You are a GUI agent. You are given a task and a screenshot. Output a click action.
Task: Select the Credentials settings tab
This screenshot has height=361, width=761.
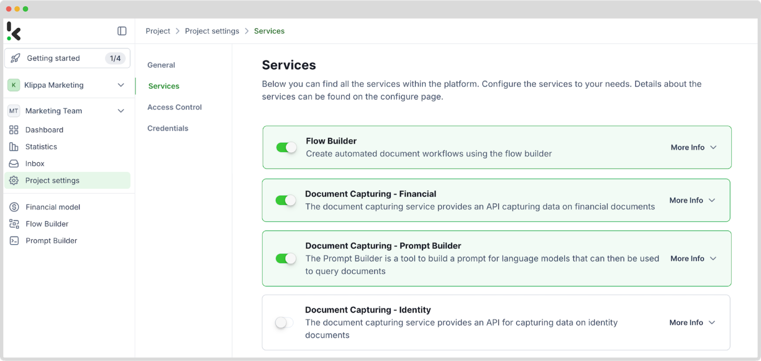pos(168,129)
